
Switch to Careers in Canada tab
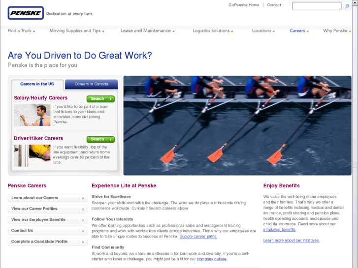pos(91,84)
